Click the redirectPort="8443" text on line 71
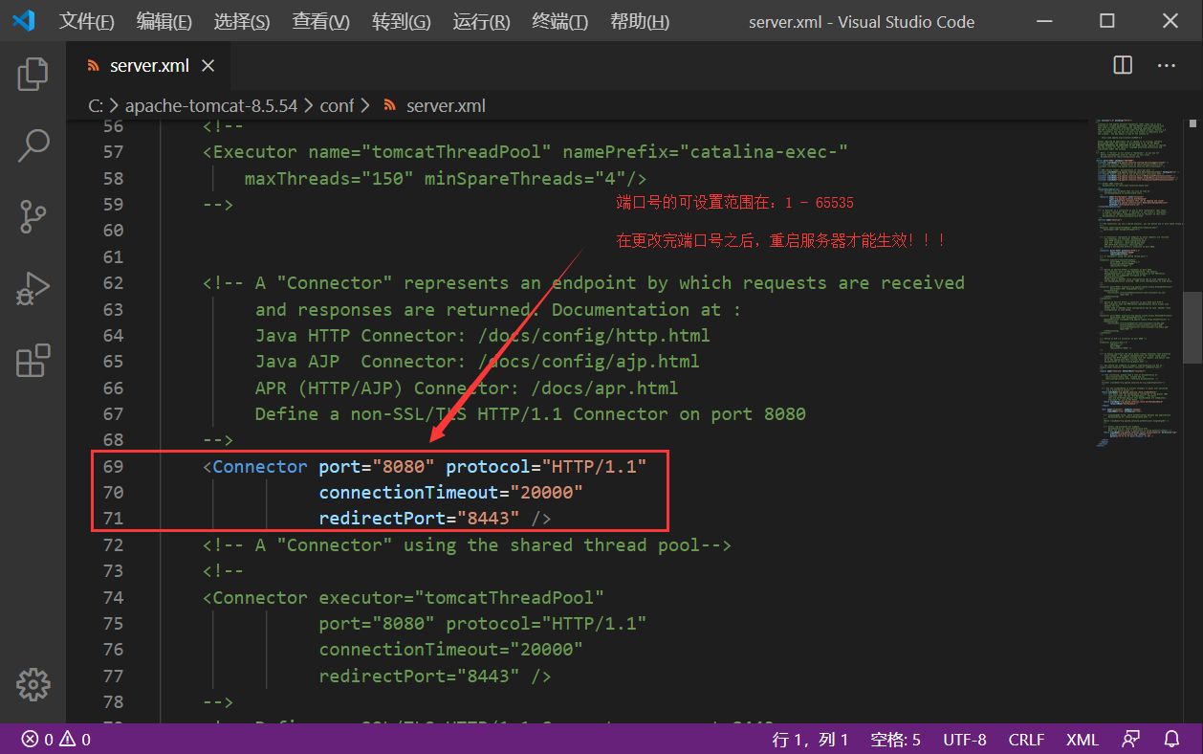 coord(419,518)
